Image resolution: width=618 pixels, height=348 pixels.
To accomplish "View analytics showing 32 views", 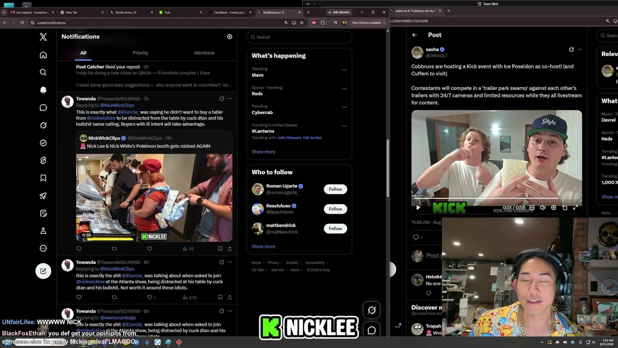I will click(188, 248).
